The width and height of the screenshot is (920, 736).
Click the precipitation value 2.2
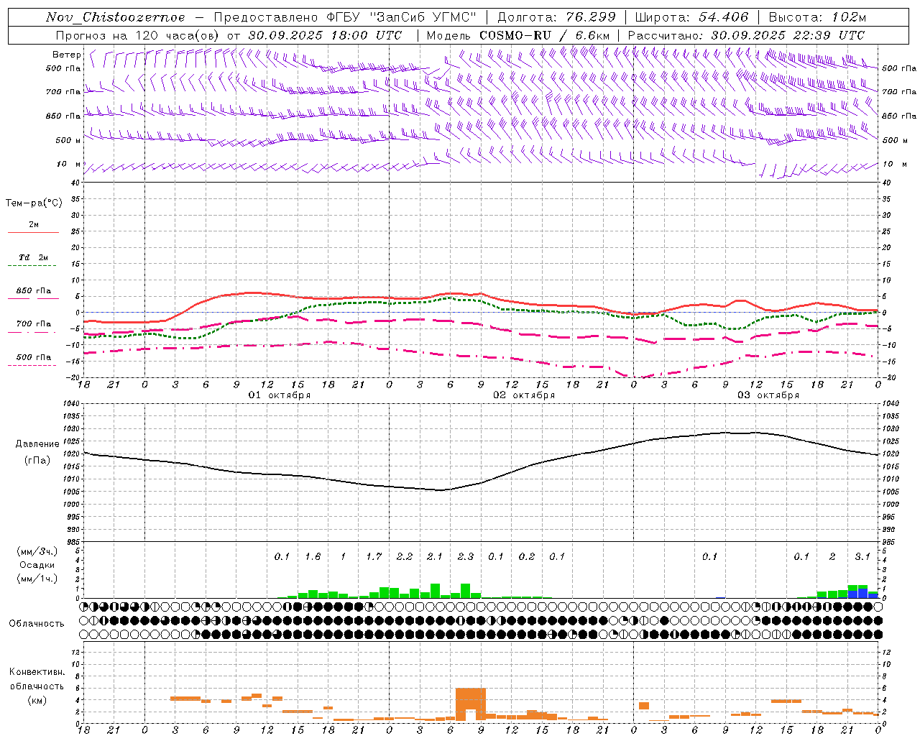pyautogui.click(x=405, y=556)
